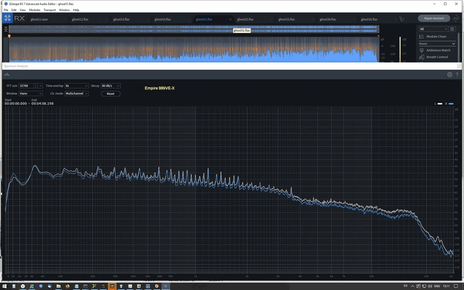464x290 pixels.
Task: Click the Module Chain list icon
Action: [422, 37]
